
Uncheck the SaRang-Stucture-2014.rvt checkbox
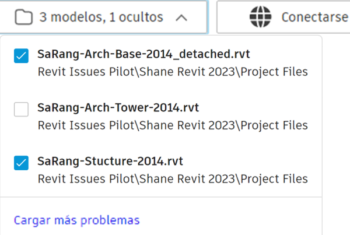[21, 163]
